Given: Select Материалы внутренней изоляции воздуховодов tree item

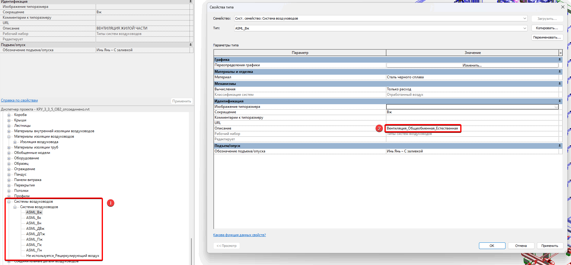Looking at the screenshot, I should pyautogui.click(x=54, y=131).
